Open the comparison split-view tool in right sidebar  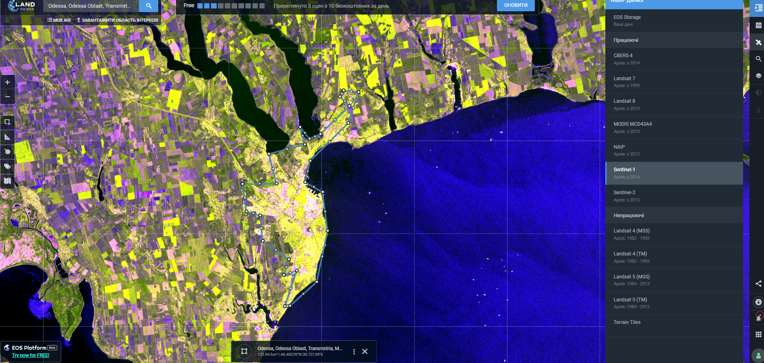pyautogui.click(x=758, y=25)
